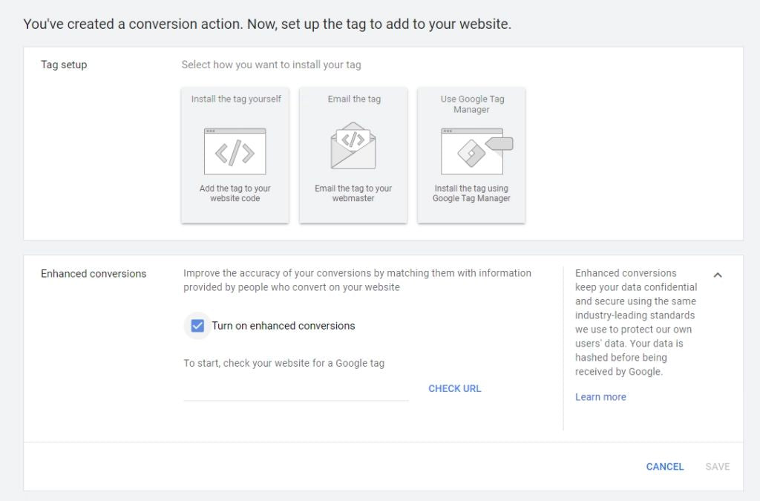
Task: Click the SAVE button
Action: click(718, 467)
